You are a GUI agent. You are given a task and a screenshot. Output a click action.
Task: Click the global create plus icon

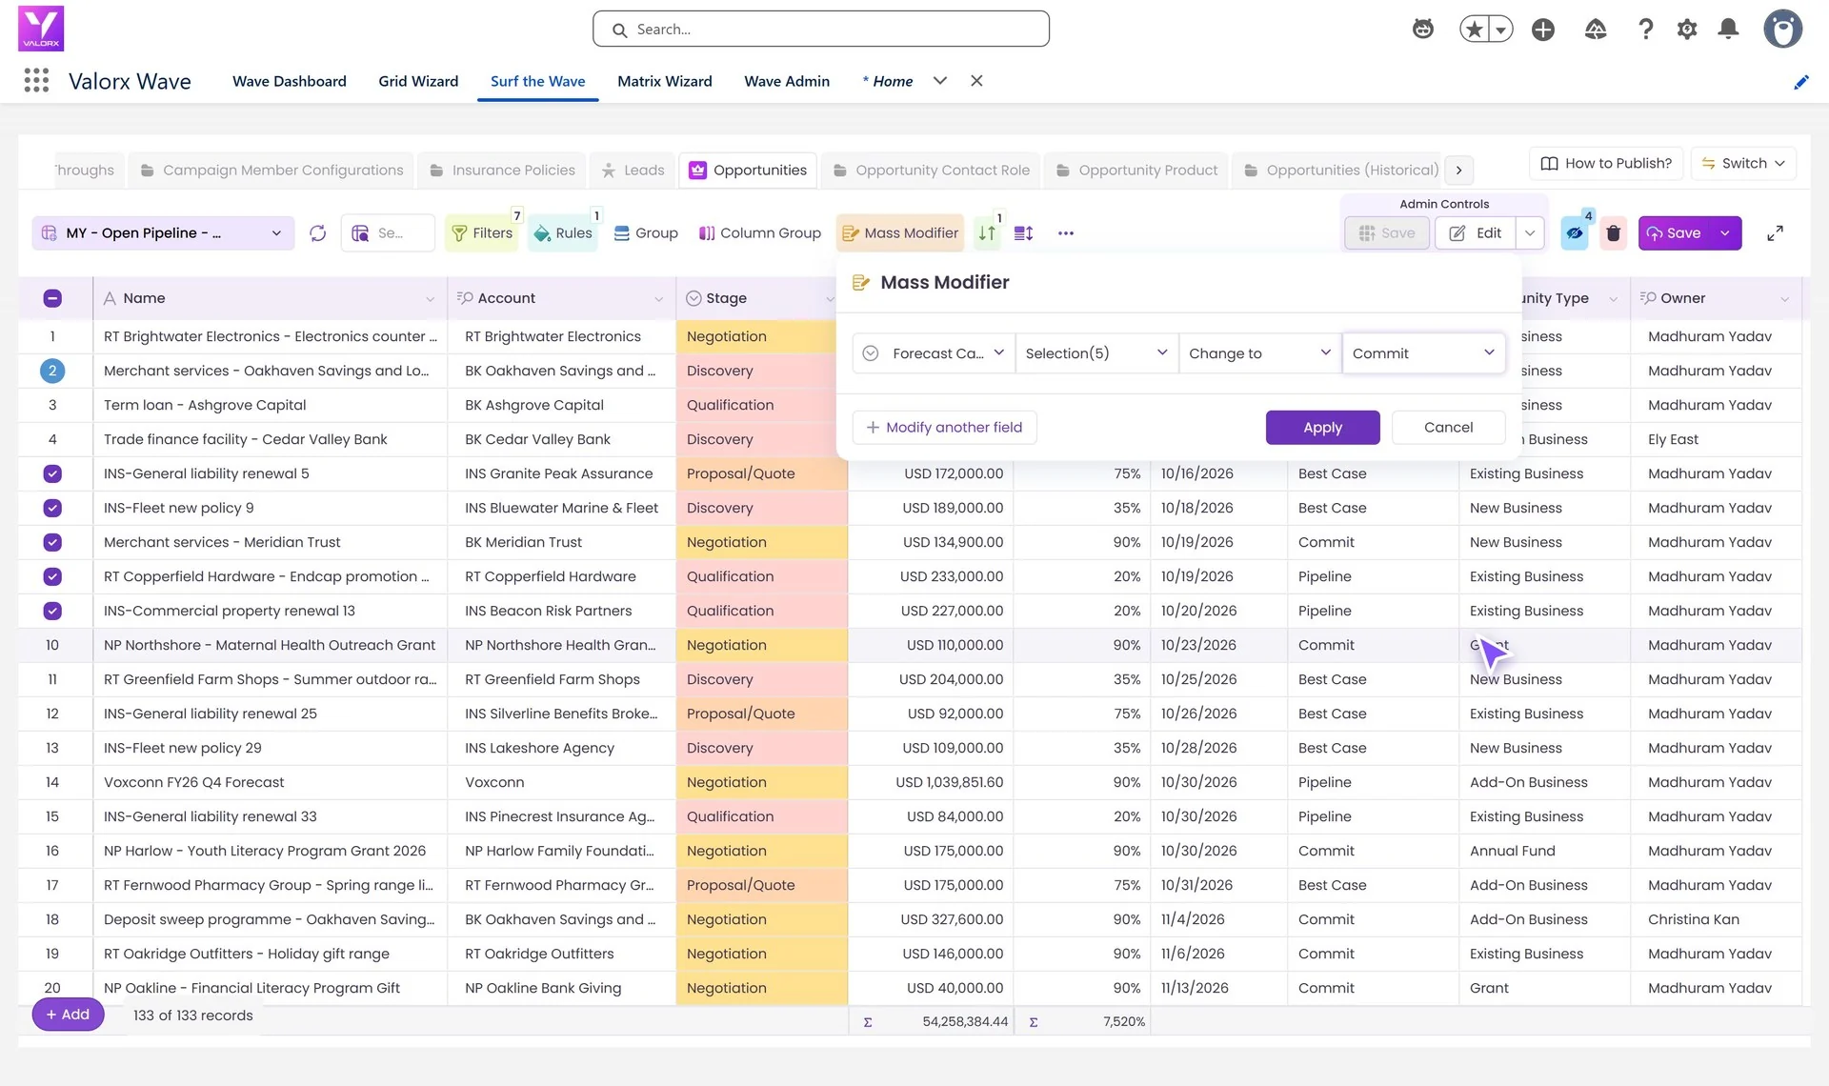coord(1543,30)
